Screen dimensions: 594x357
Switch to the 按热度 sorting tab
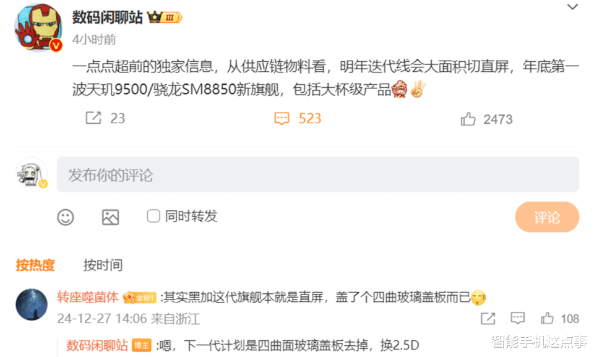click(x=35, y=265)
